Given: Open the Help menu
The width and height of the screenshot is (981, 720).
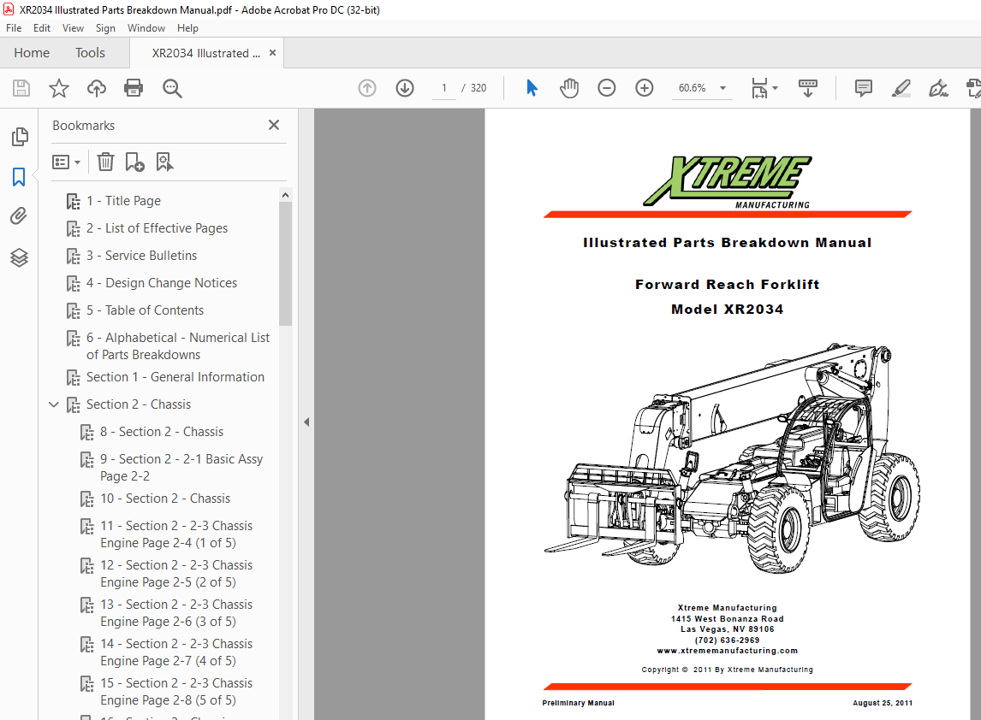Looking at the screenshot, I should (187, 28).
